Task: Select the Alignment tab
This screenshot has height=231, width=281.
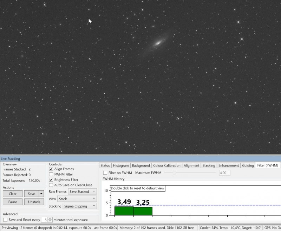Action: tap(191, 165)
